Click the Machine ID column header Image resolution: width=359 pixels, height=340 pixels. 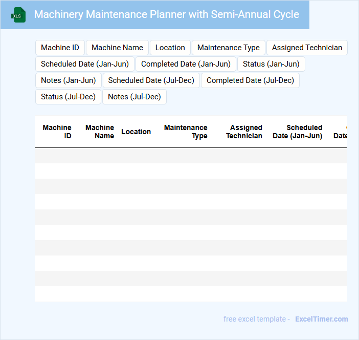coord(57,132)
